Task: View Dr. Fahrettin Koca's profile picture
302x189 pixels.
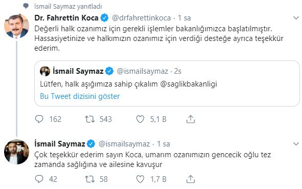Action: click(x=16, y=26)
